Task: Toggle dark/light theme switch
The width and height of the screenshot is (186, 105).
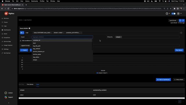Action: [x=174, y=14]
